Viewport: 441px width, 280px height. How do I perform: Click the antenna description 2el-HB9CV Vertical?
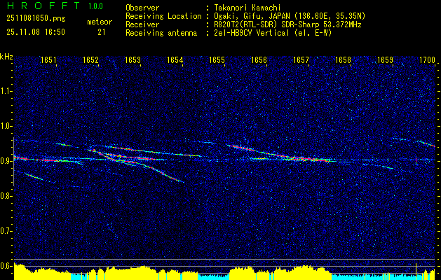[x=251, y=33]
